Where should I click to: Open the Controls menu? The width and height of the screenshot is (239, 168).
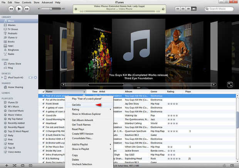27,2
